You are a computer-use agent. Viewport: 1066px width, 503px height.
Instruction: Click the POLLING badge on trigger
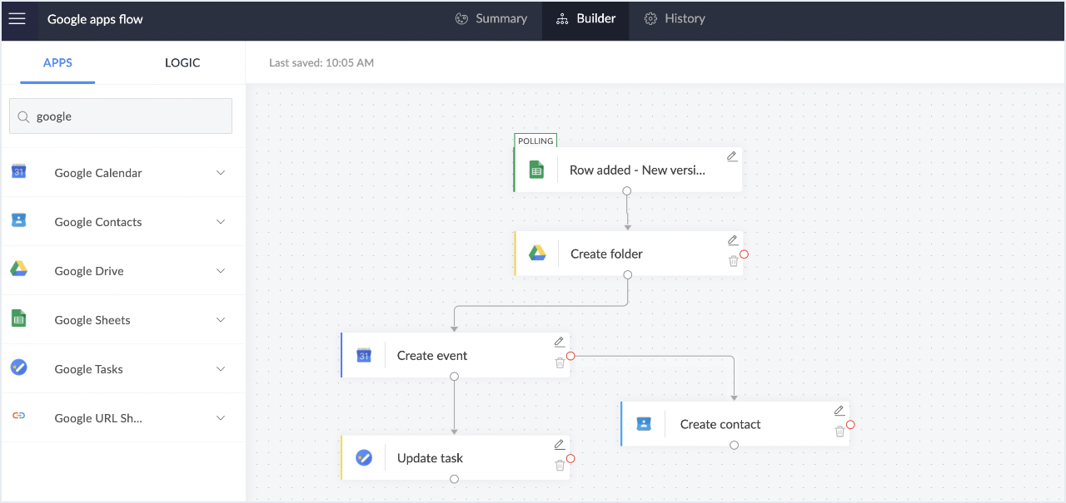tap(535, 141)
